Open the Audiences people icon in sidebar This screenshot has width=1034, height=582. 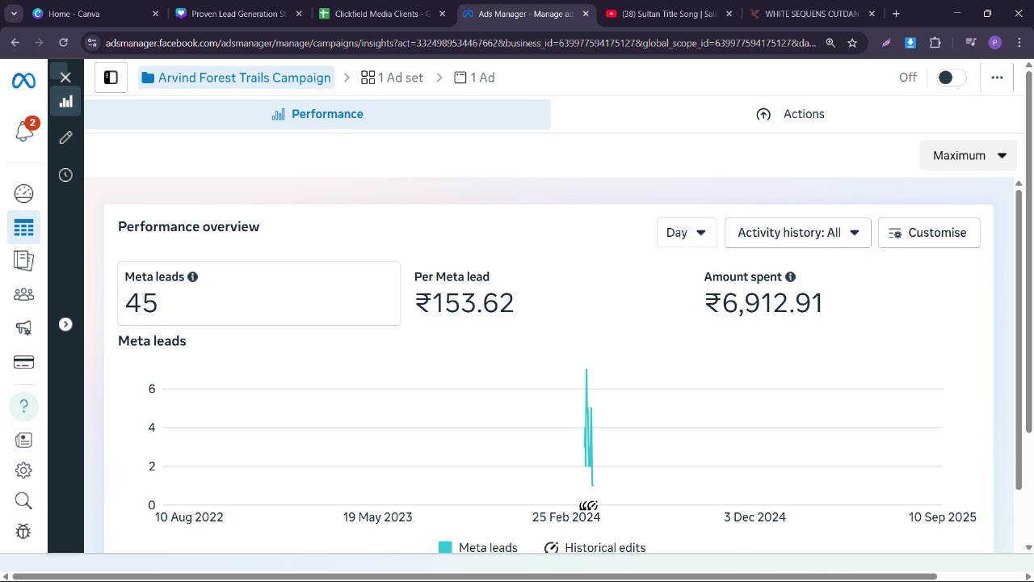pos(23,294)
